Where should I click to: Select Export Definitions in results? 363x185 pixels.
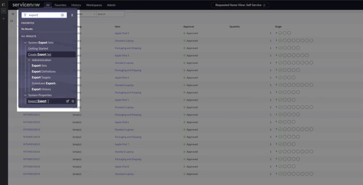coord(44,72)
